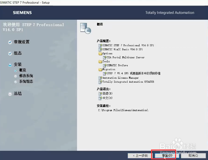Select STEP 7 V5.4 SP5 项目移植 entry
The width and height of the screenshot is (208, 160).
[x=134, y=73]
